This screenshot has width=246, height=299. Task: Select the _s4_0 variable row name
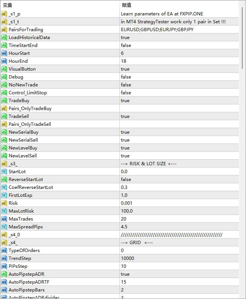[x=14, y=235]
